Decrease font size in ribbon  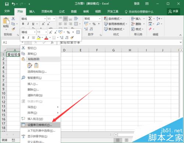click(x=48, y=24)
